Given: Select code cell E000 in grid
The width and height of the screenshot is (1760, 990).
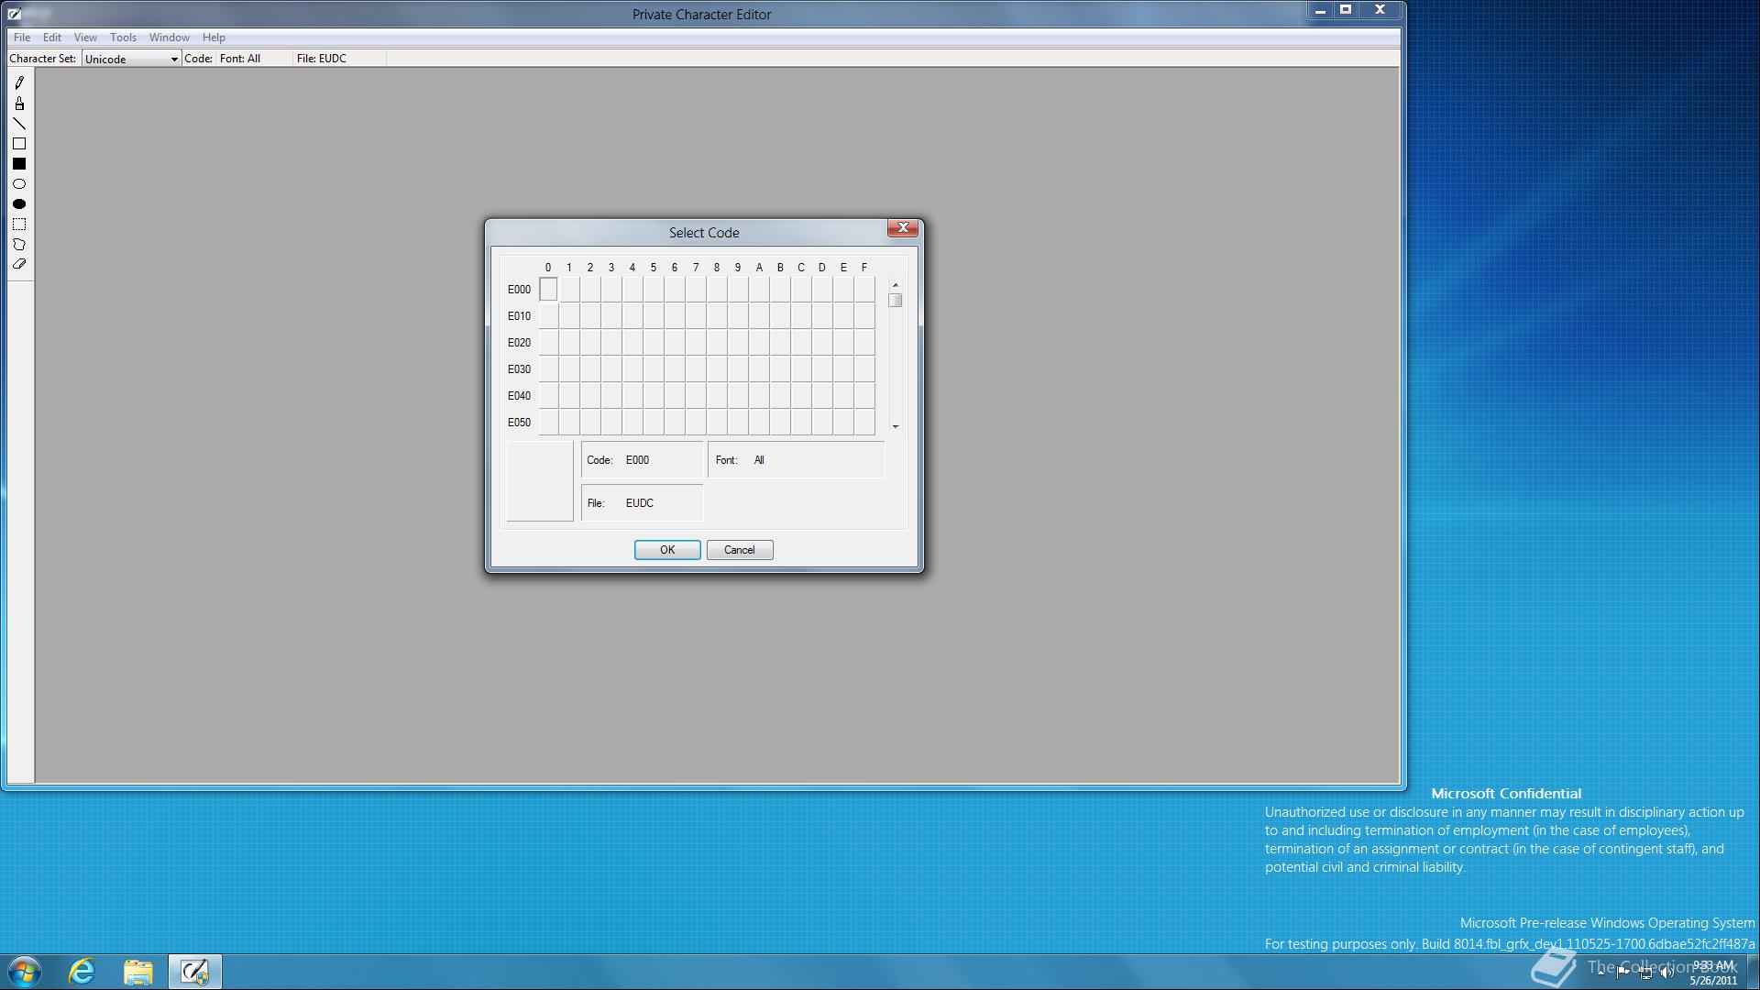Looking at the screenshot, I should pos(548,290).
